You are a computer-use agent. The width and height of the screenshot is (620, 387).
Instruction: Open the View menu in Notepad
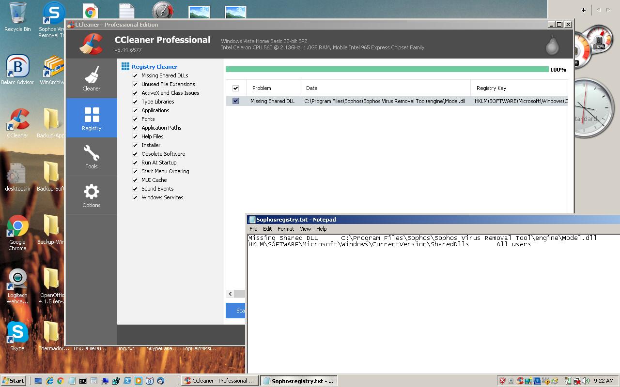tap(305, 229)
